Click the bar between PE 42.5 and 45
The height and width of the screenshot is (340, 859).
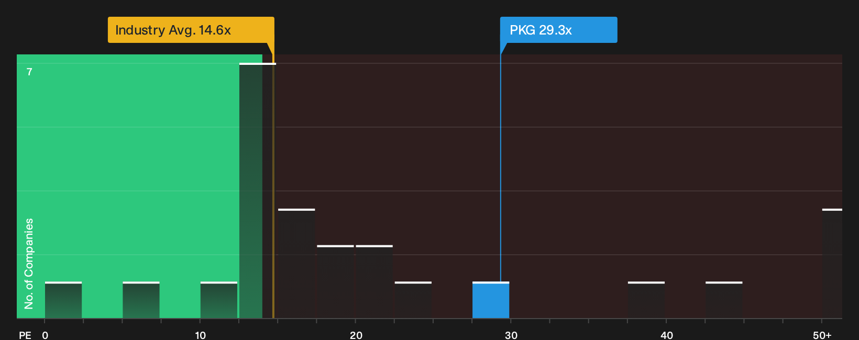point(724,300)
